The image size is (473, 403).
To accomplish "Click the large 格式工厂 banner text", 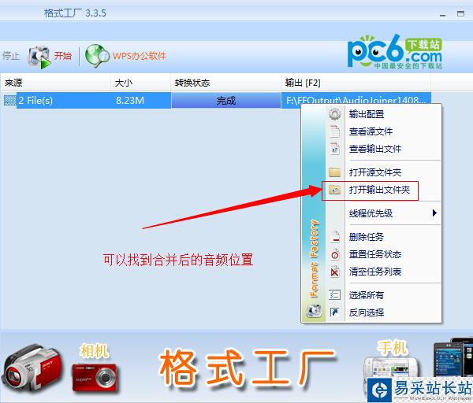I will pyautogui.click(x=247, y=367).
